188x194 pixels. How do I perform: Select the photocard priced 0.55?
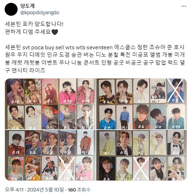[176, 117]
